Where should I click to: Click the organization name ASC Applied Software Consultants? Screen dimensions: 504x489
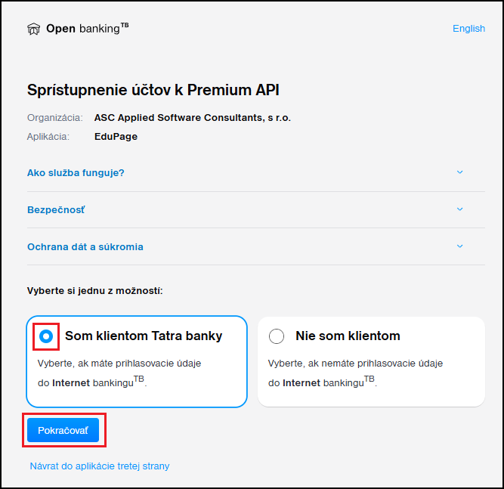click(x=193, y=118)
